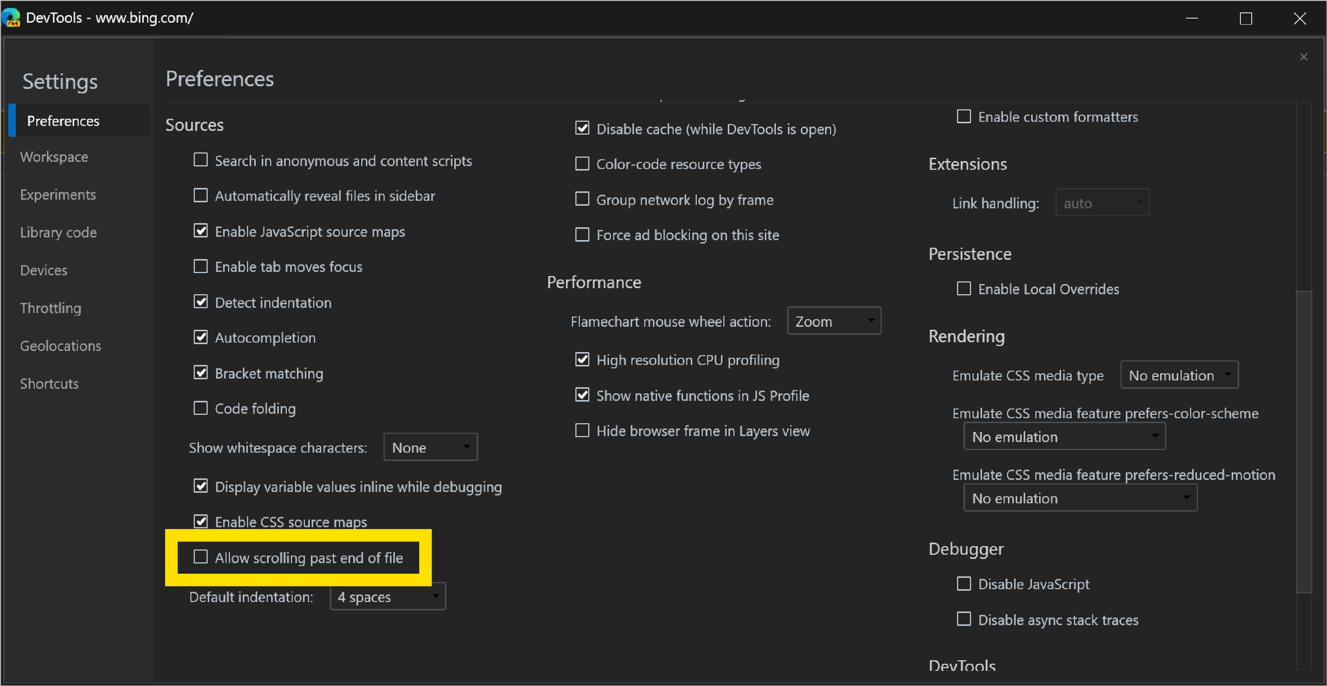This screenshot has width=1327, height=686.
Task: Toggle Allow scrolling past end of file
Action: [199, 557]
